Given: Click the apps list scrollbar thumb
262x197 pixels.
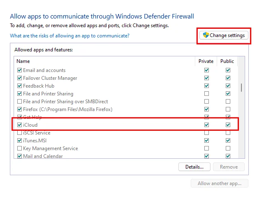Looking at the screenshot, I should 241,88.
